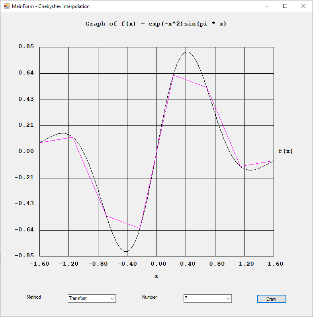The height and width of the screenshot is (317, 313).
Task: Click the f(x) axis label
Action: tap(285, 151)
